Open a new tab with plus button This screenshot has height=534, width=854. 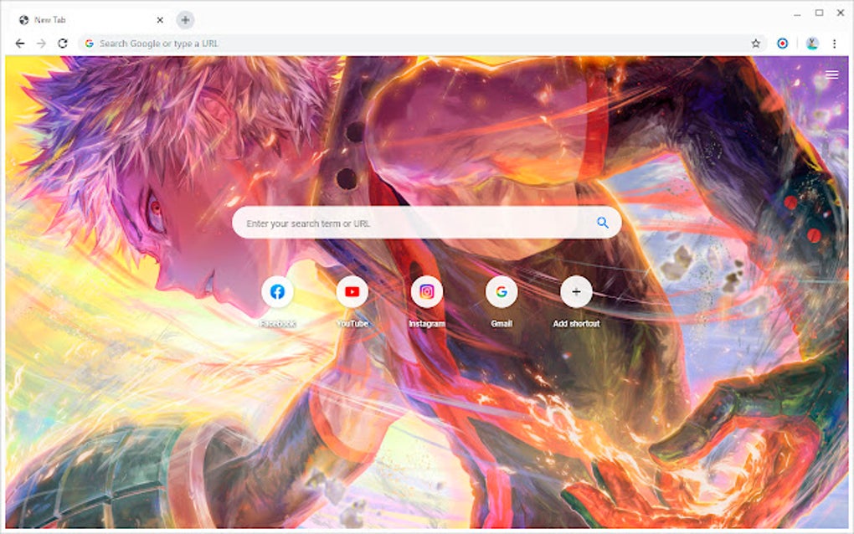click(185, 20)
